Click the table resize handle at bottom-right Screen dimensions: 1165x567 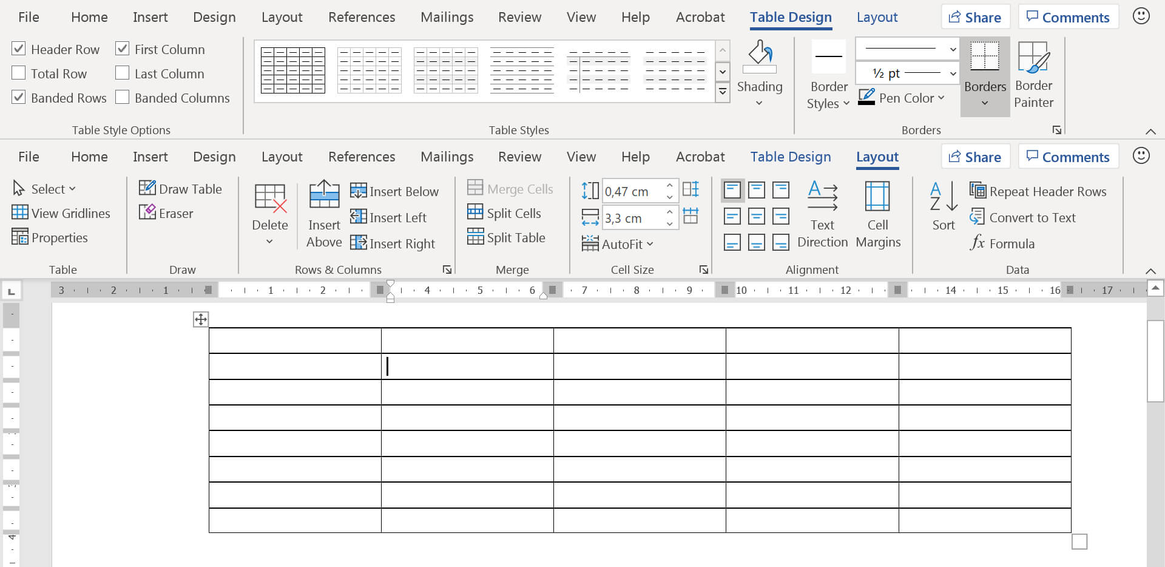(x=1079, y=541)
